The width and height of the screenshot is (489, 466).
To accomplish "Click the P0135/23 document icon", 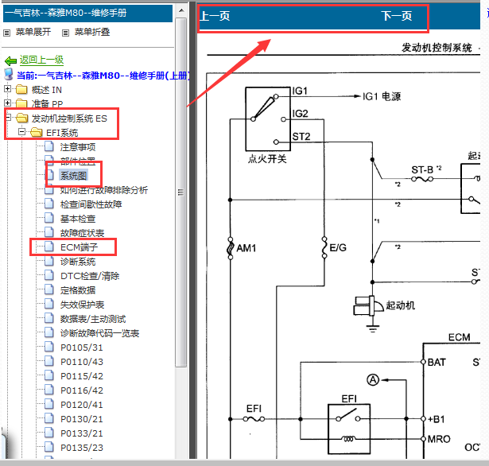I will 49,447.
